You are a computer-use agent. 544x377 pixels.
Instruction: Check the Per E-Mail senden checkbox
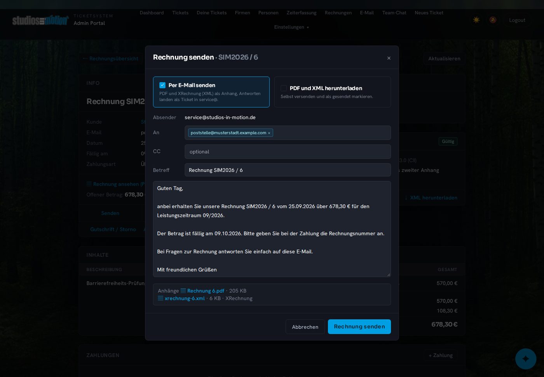point(162,85)
